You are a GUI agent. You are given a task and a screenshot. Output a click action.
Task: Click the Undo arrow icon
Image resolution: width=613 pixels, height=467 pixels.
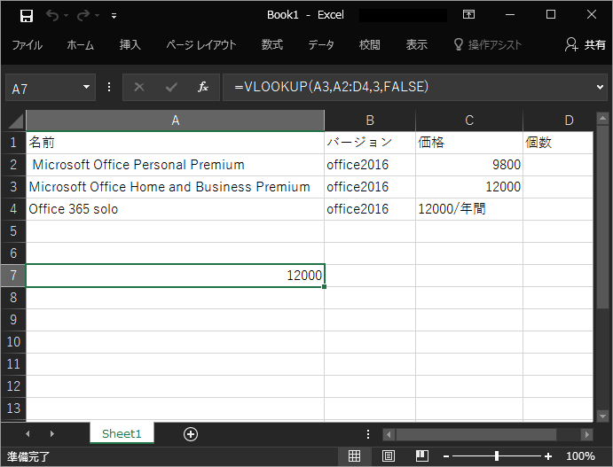(52, 15)
